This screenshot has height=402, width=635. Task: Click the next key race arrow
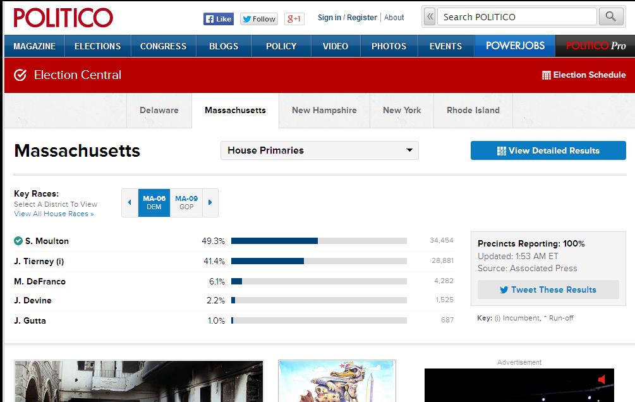210,203
